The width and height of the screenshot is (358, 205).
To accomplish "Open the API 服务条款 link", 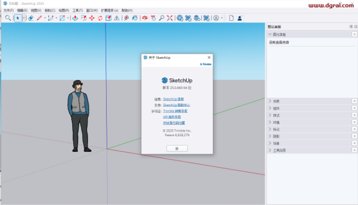I will pyautogui.click(x=172, y=117).
